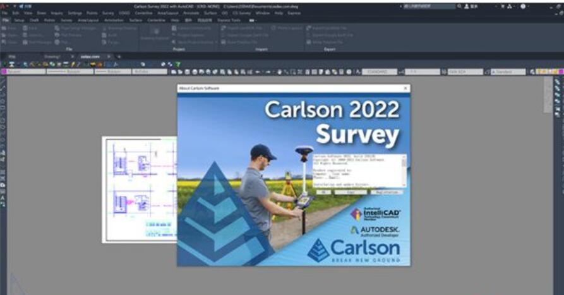Click the shopping cart icon in title bar
Screen dimensions: 564x295
pos(503,6)
